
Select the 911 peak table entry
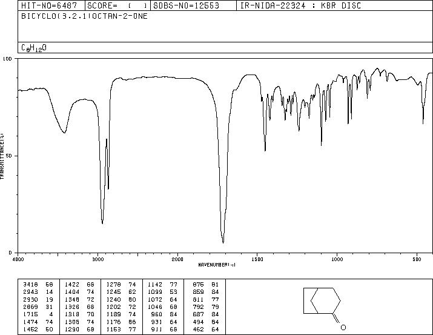[165, 330]
